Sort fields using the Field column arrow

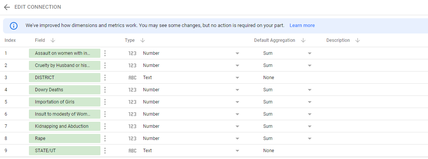coord(53,40)
